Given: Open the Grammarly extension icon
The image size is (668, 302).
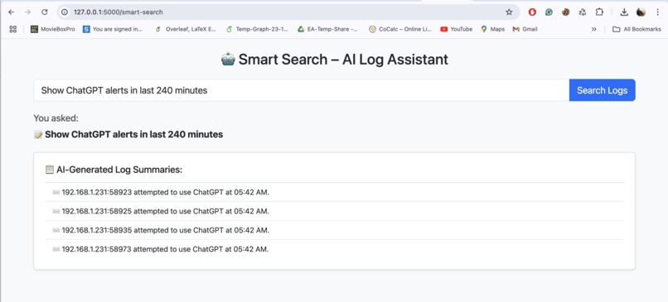Looking at the screenshot, I should [x=549, y=12].
